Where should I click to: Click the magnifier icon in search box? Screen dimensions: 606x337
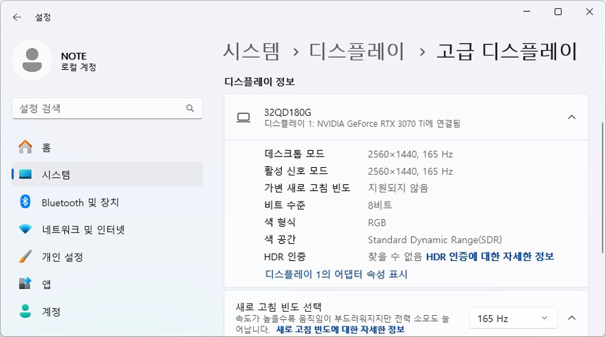coord(190,109)
